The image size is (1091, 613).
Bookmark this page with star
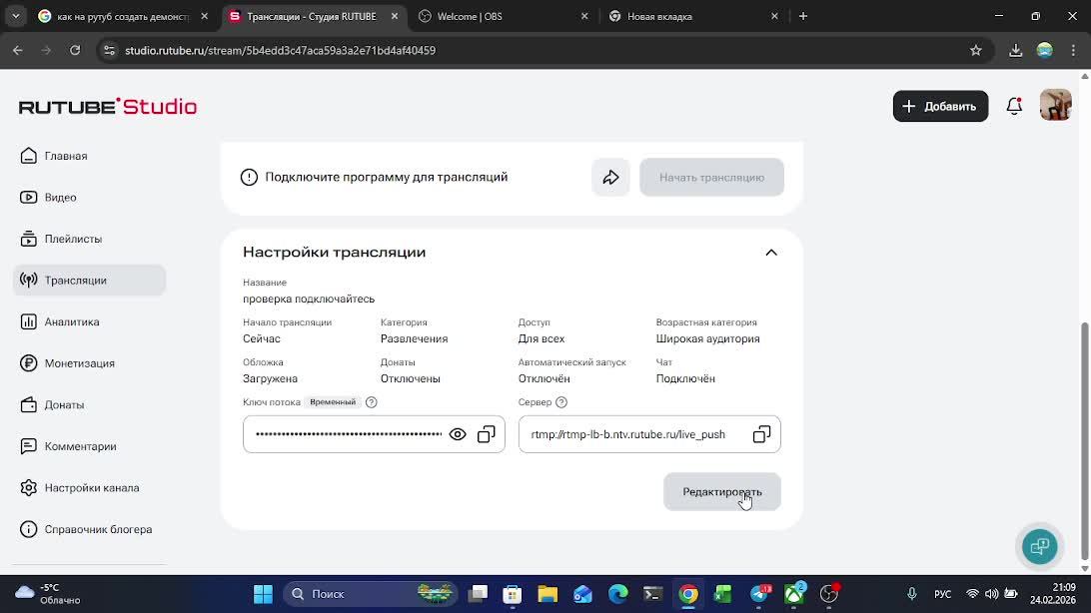coord(975,50)
